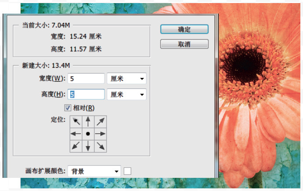The image size is (303, 191).
Task: Open the 宽度 unit 厘米 dropdown
Action: coord(127,78)
